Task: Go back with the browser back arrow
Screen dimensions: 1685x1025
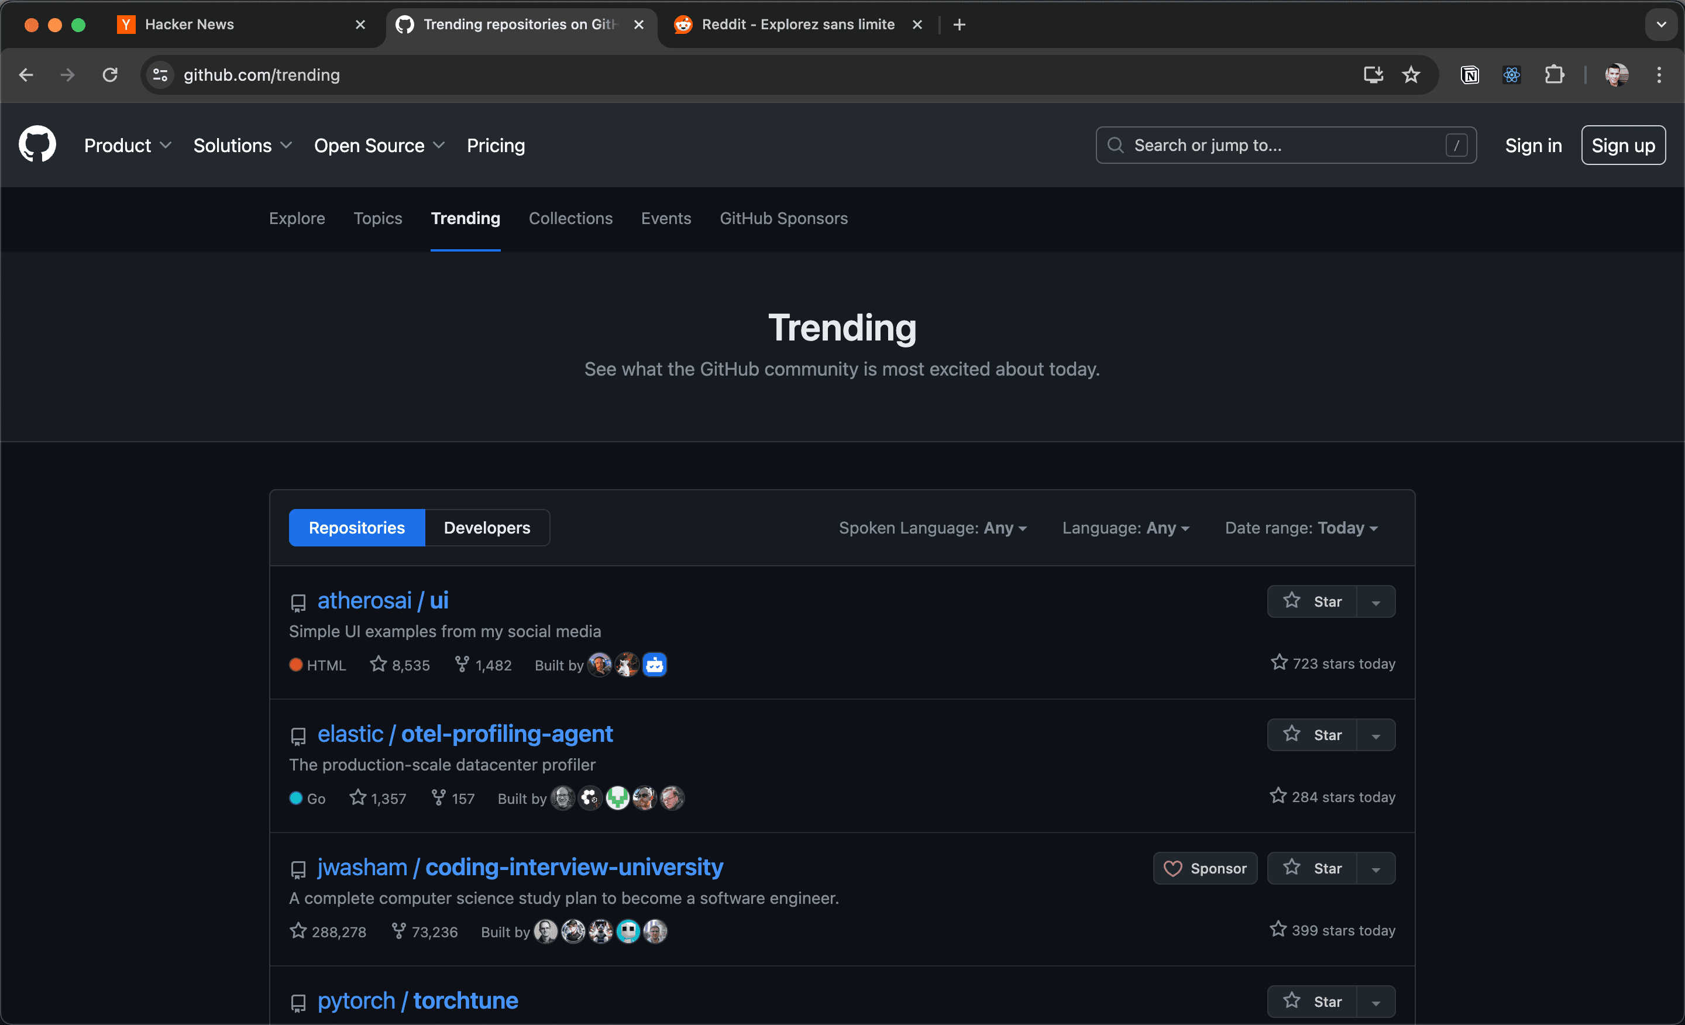Action: tap(26, 74)
